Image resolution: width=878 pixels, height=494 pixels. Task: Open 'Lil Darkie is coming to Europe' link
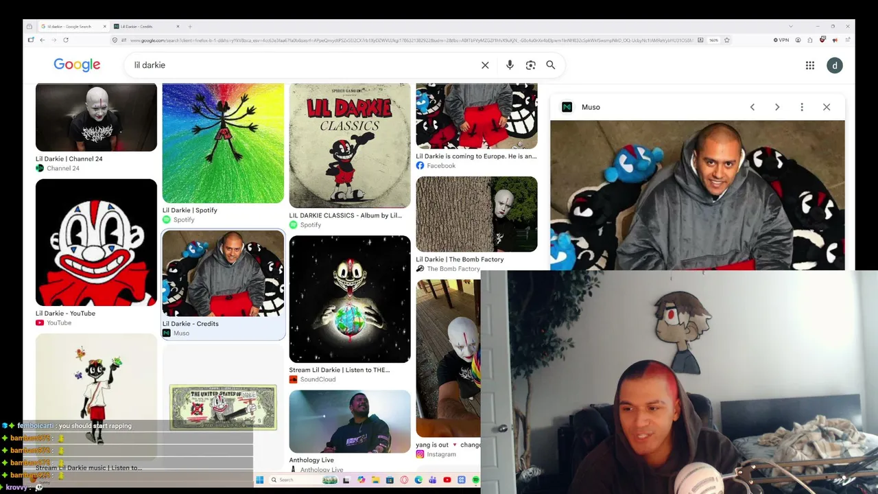(x=476, y=156)
